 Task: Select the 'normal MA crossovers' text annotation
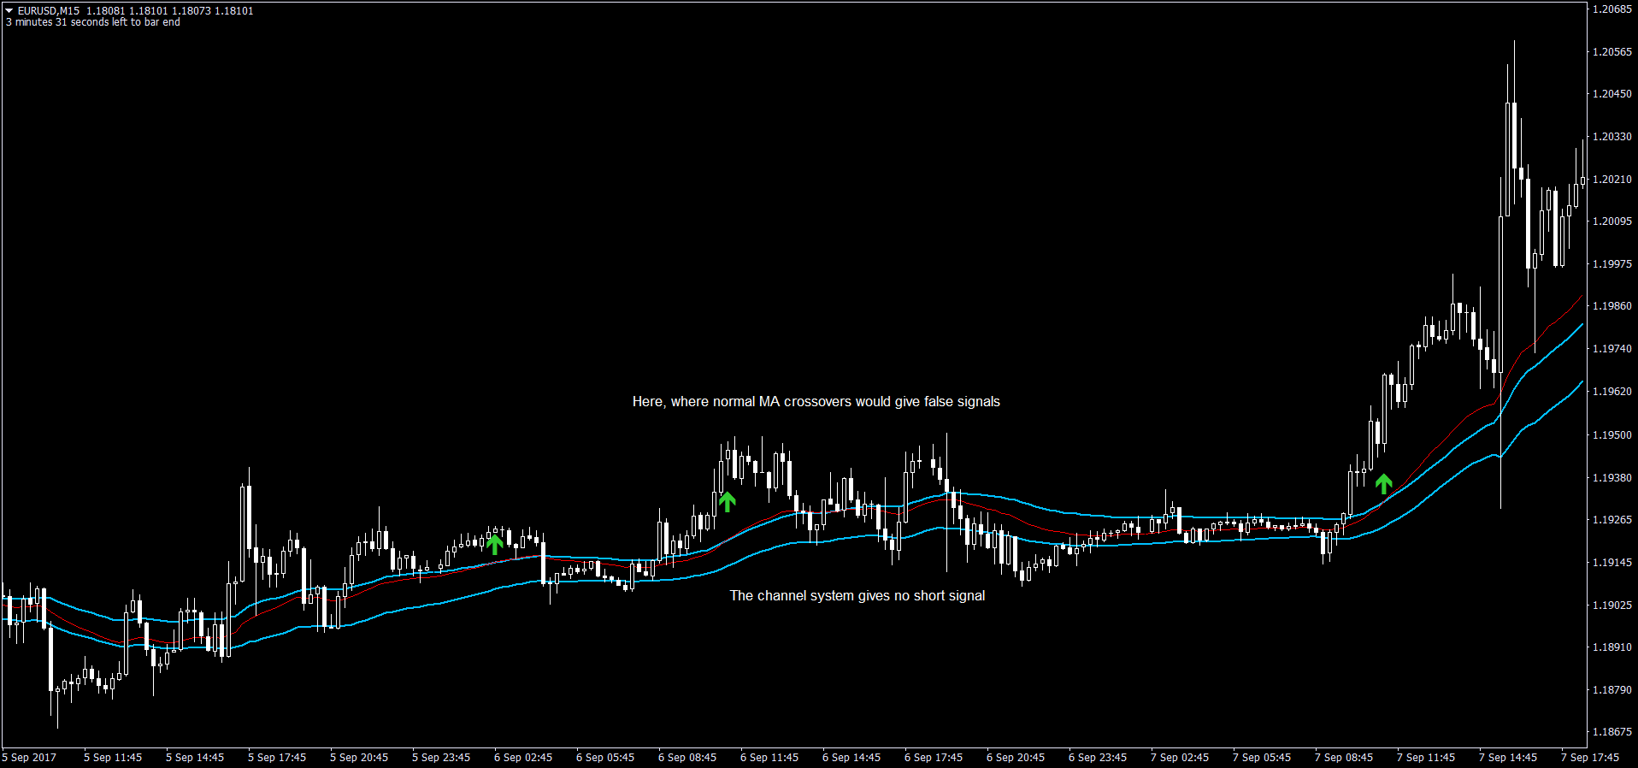point(816,401)
